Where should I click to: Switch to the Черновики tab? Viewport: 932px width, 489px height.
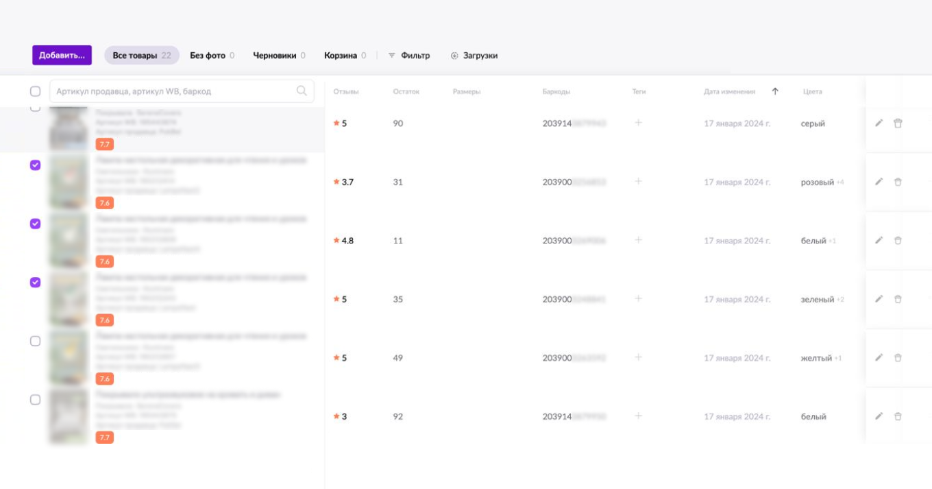pyautogui.click(x=279, y=56)
